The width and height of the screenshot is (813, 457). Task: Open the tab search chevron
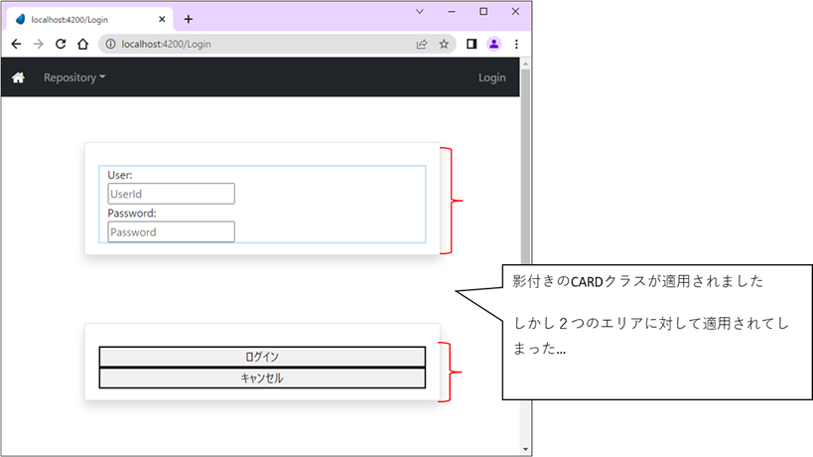[419, 11]
